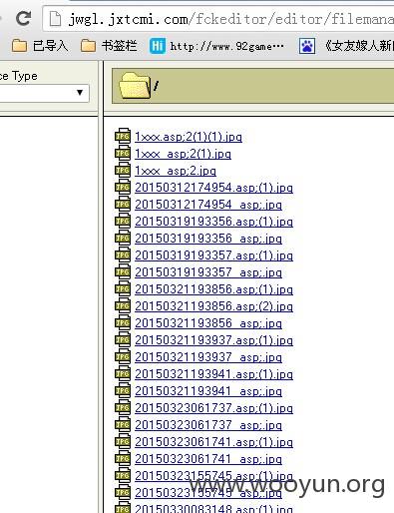Open the http://www.92game bookmark
Image resolution: width=394 pixels, height=513 pixels.
216,46
